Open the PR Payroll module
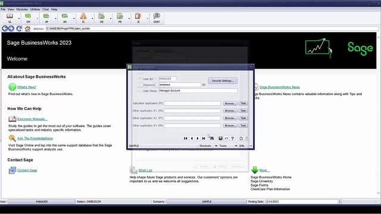Image resolution: width=381 pixels, height=214 pixels. 120,18
